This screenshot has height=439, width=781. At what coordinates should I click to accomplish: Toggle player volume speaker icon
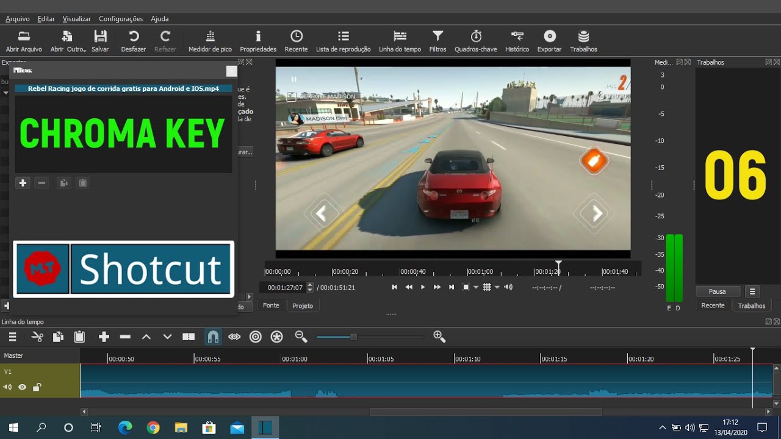508,287
